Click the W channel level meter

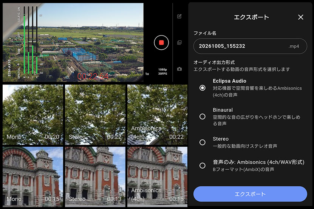coord(25,40)
